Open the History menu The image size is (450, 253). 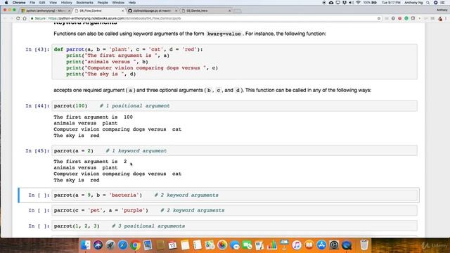coord(66,3)
